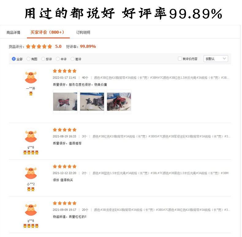Open the 买家评价 (800+) tab
Image resolution: width=242 pixels, height=237 pixels.
pyautogui.click(x=47, y=32)
